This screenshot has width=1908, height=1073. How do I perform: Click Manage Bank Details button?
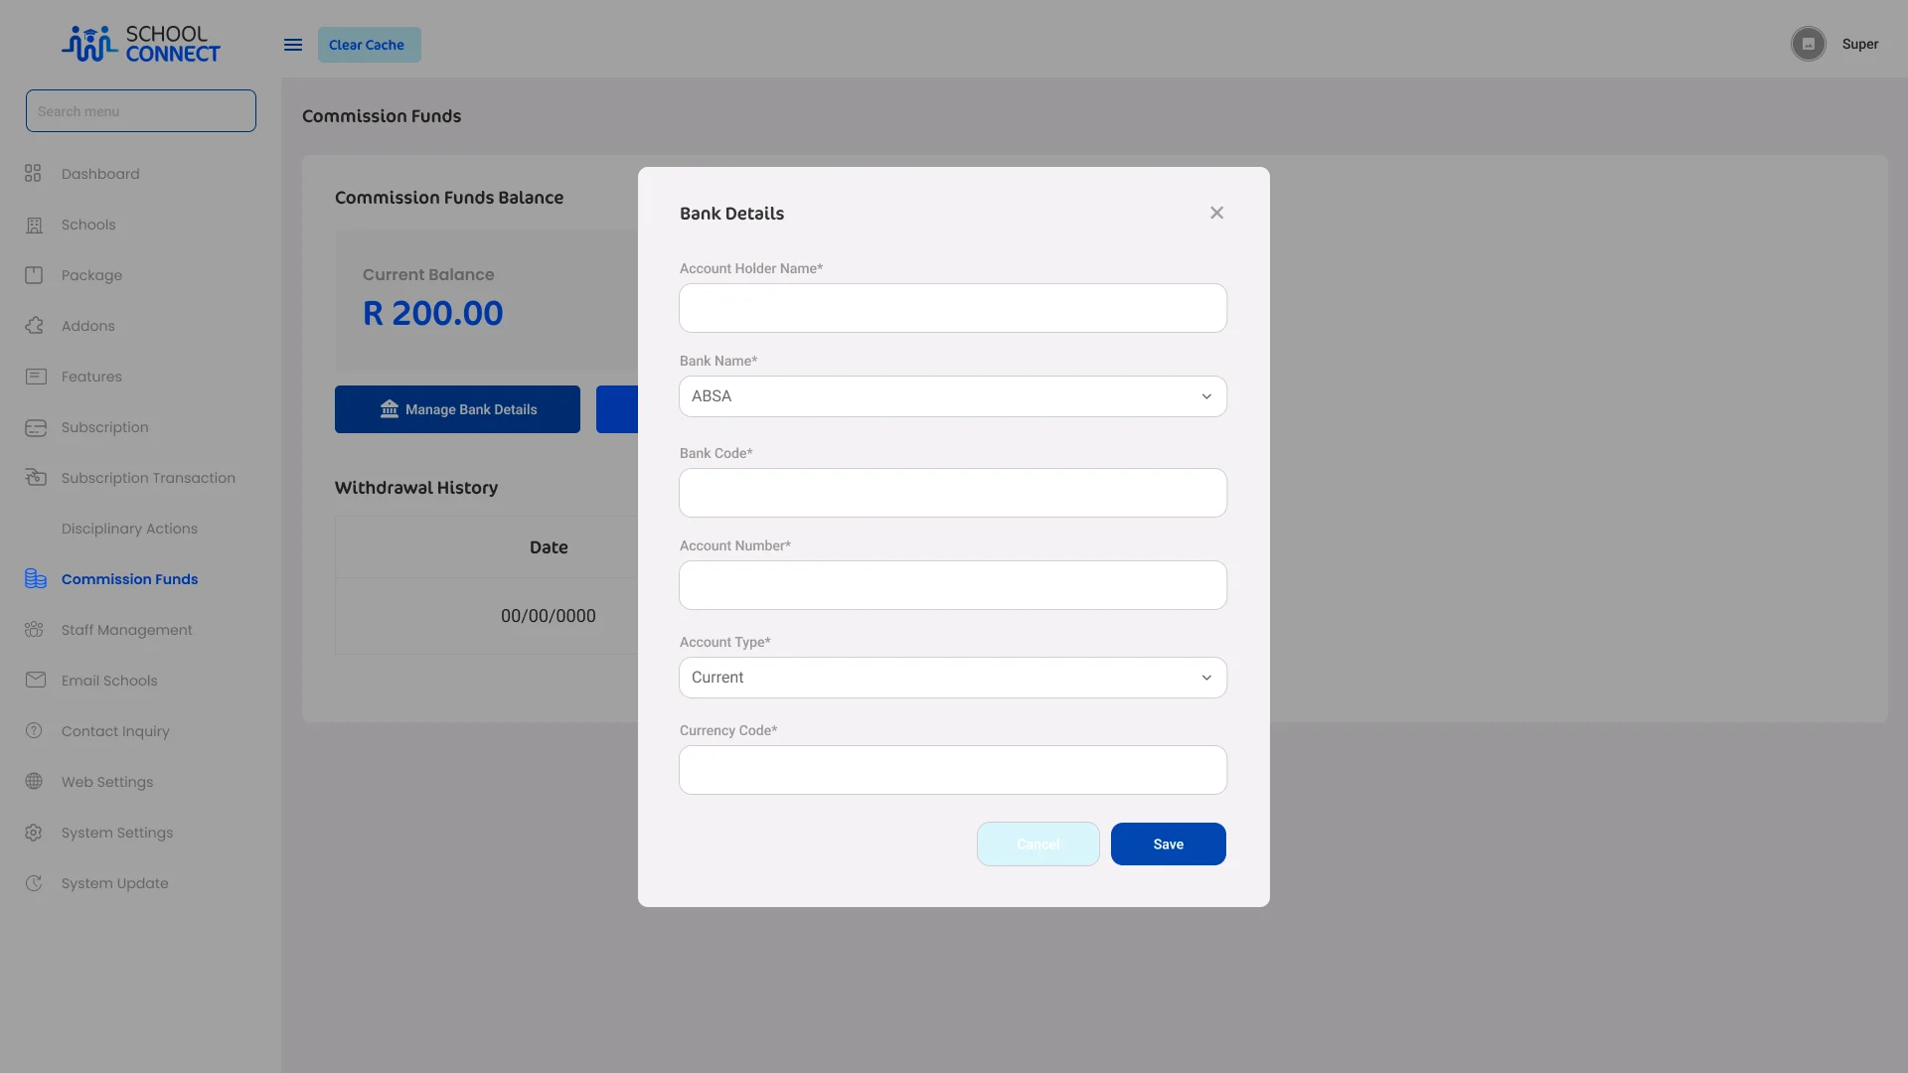[x=457, y=409]
